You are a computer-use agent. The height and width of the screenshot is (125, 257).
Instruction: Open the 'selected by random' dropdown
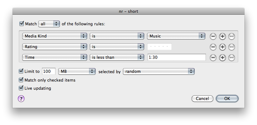[159, 71]
